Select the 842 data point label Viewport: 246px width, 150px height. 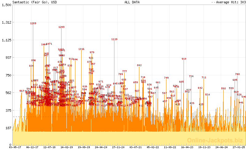coord(139,65)
